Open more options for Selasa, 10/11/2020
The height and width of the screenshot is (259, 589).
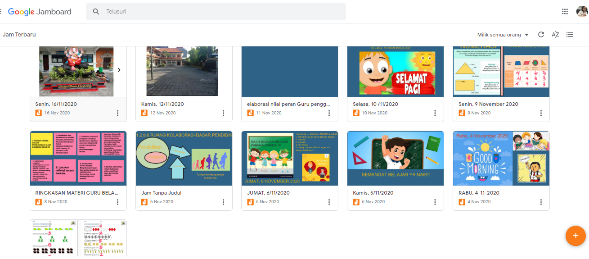click(x=435, y=113)
